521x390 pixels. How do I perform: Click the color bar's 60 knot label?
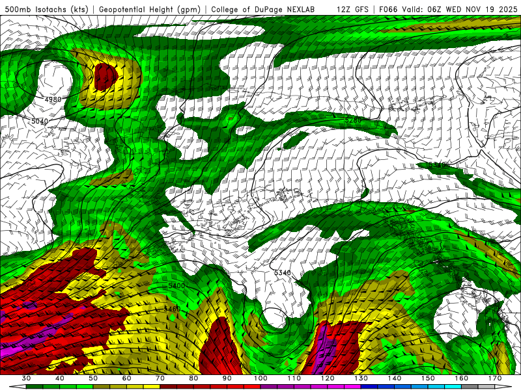pyautogui.click(x=126, y=378)
